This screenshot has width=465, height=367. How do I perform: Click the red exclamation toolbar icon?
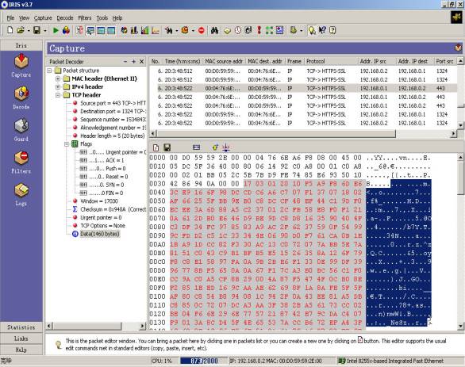(259, 30)
